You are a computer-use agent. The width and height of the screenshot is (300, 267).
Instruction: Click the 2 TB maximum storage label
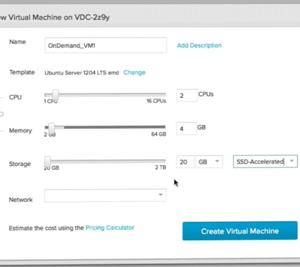pos(161,167)
